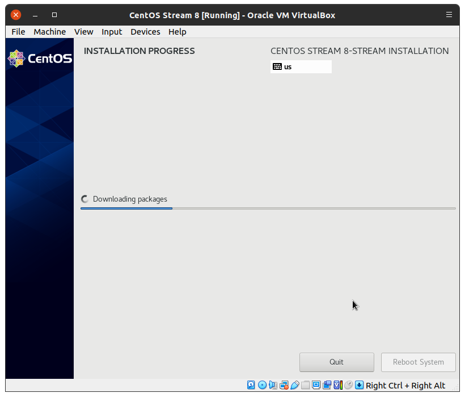
Task: Click the mouse integration indicator
Action: point(349,385)
